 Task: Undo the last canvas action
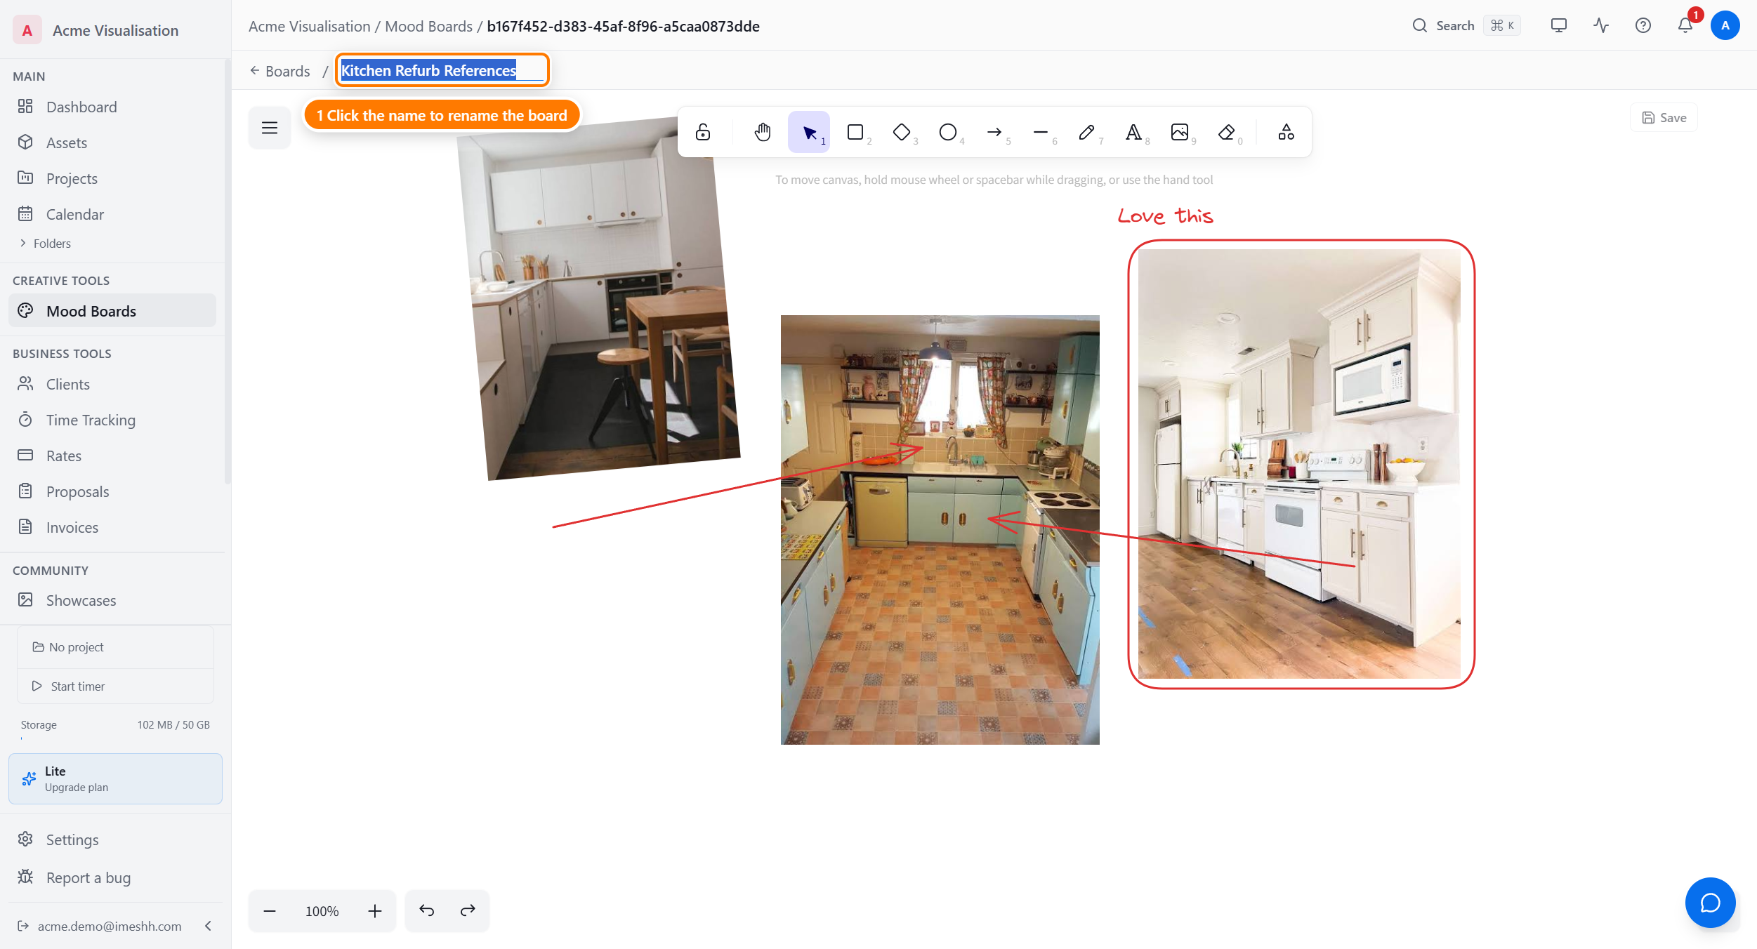(427, 911)
